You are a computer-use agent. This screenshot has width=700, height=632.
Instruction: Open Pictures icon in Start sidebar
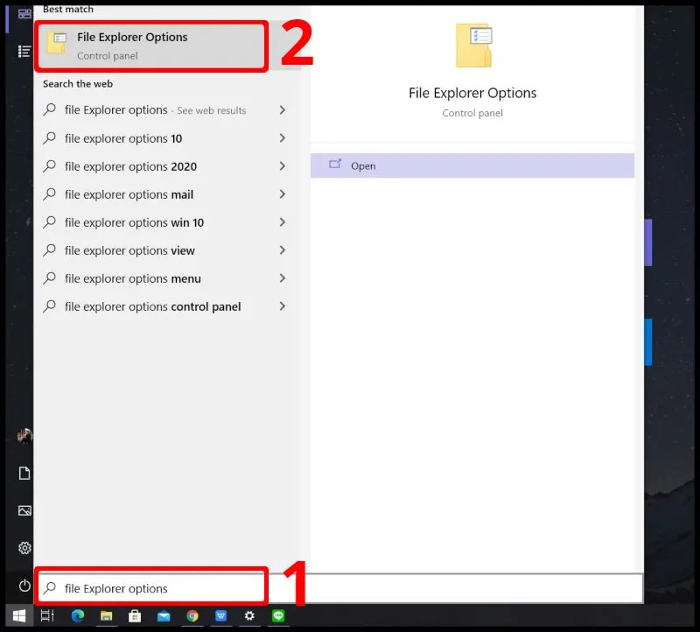click(24, 510)
